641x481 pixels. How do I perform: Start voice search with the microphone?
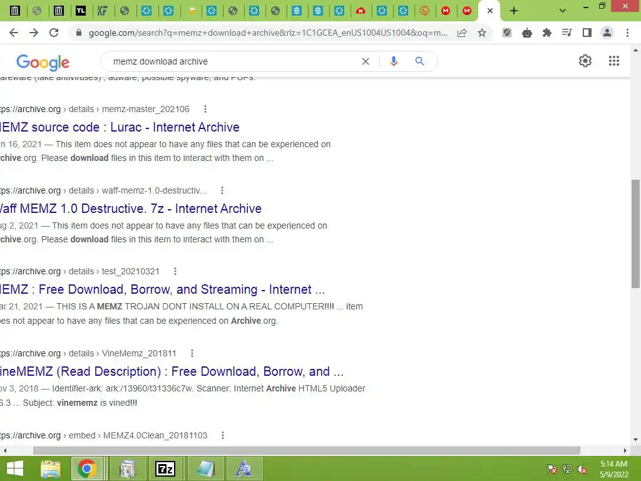[x=393, y=61]
